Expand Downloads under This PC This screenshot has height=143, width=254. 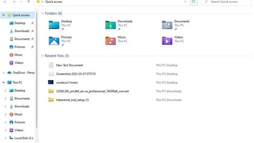[6, 106]
